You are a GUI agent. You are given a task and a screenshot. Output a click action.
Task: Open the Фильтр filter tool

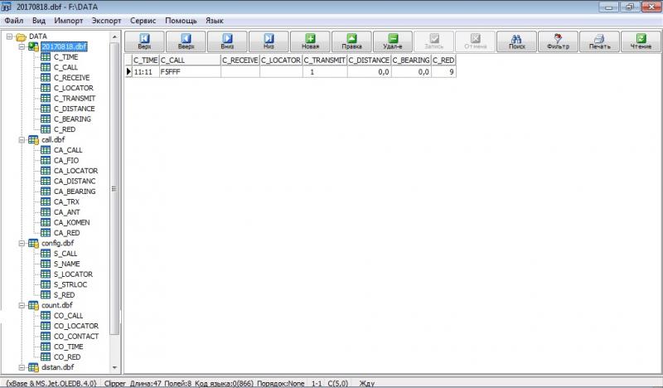[558, 41]
